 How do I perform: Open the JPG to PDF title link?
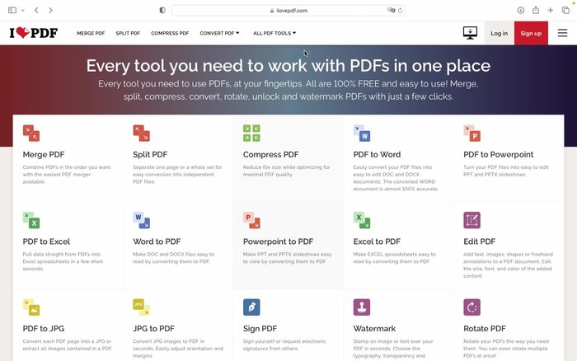[154, 328]
